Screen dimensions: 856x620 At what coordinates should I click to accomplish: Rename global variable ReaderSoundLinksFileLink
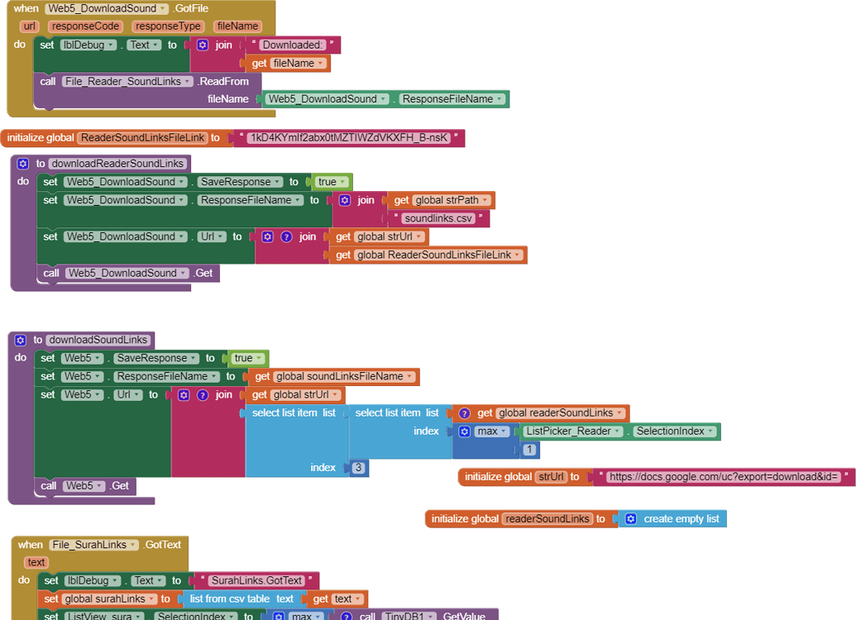(x=142, y=137)
